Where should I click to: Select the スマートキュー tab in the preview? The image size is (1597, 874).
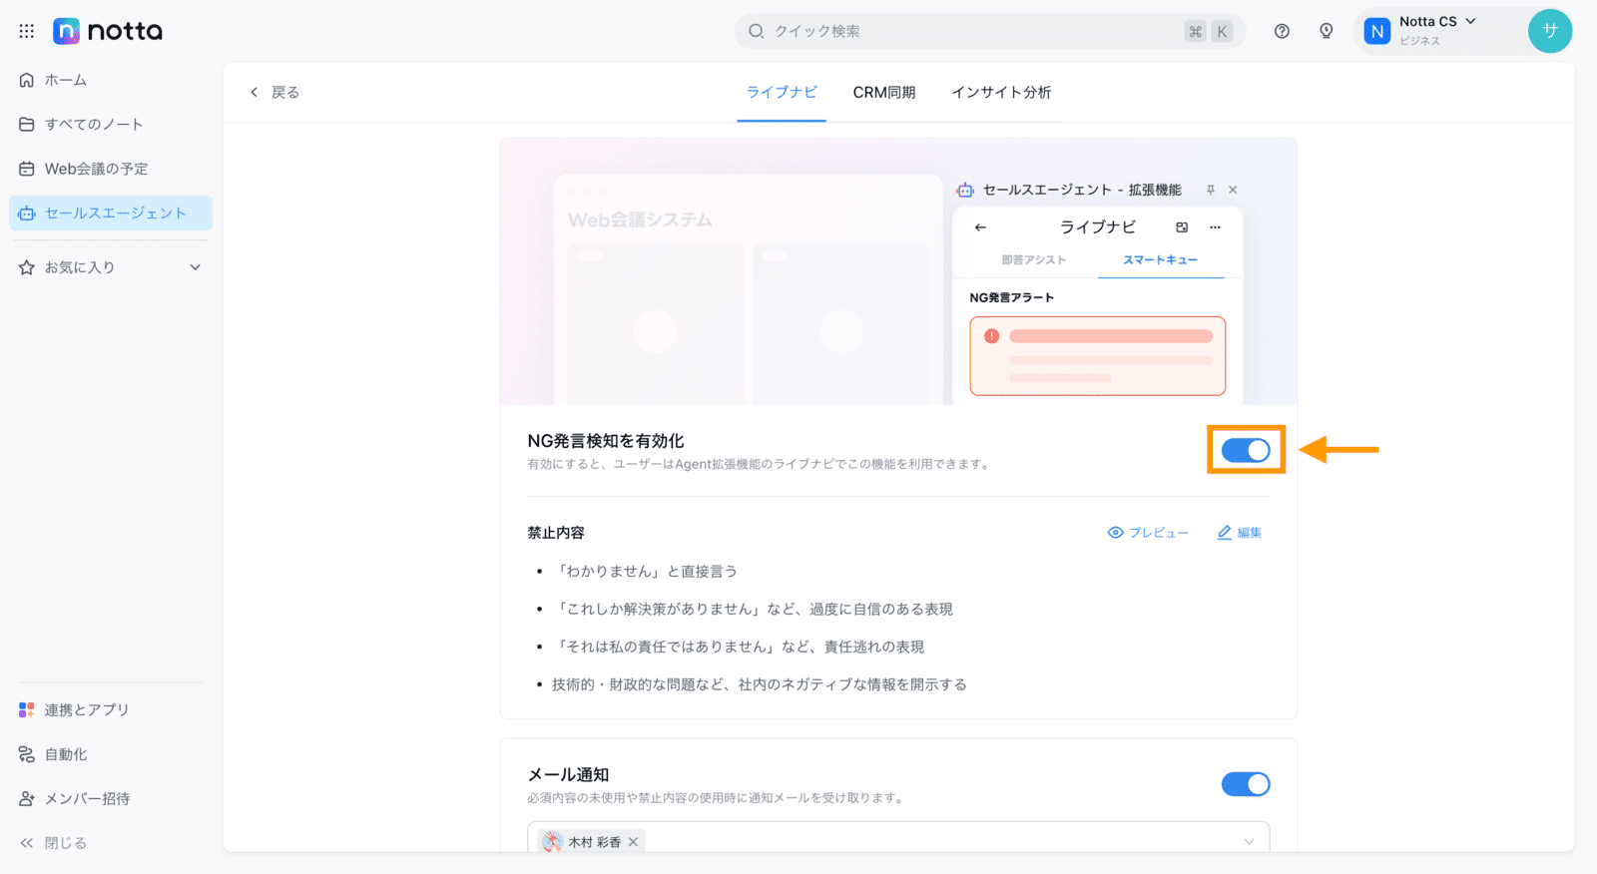tap(1160, 259)
